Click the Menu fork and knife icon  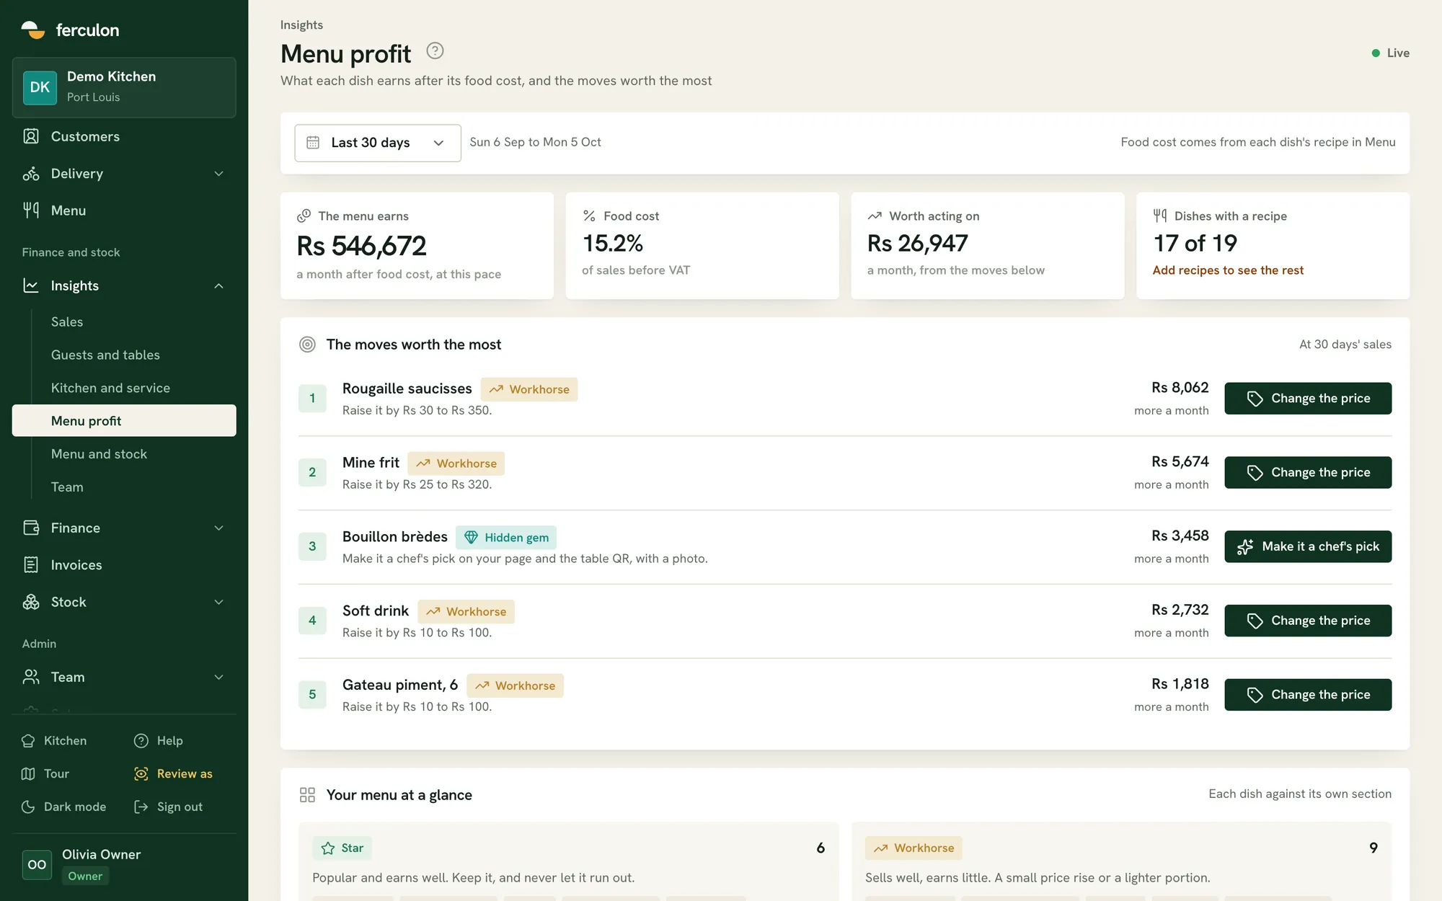(31, 210)
